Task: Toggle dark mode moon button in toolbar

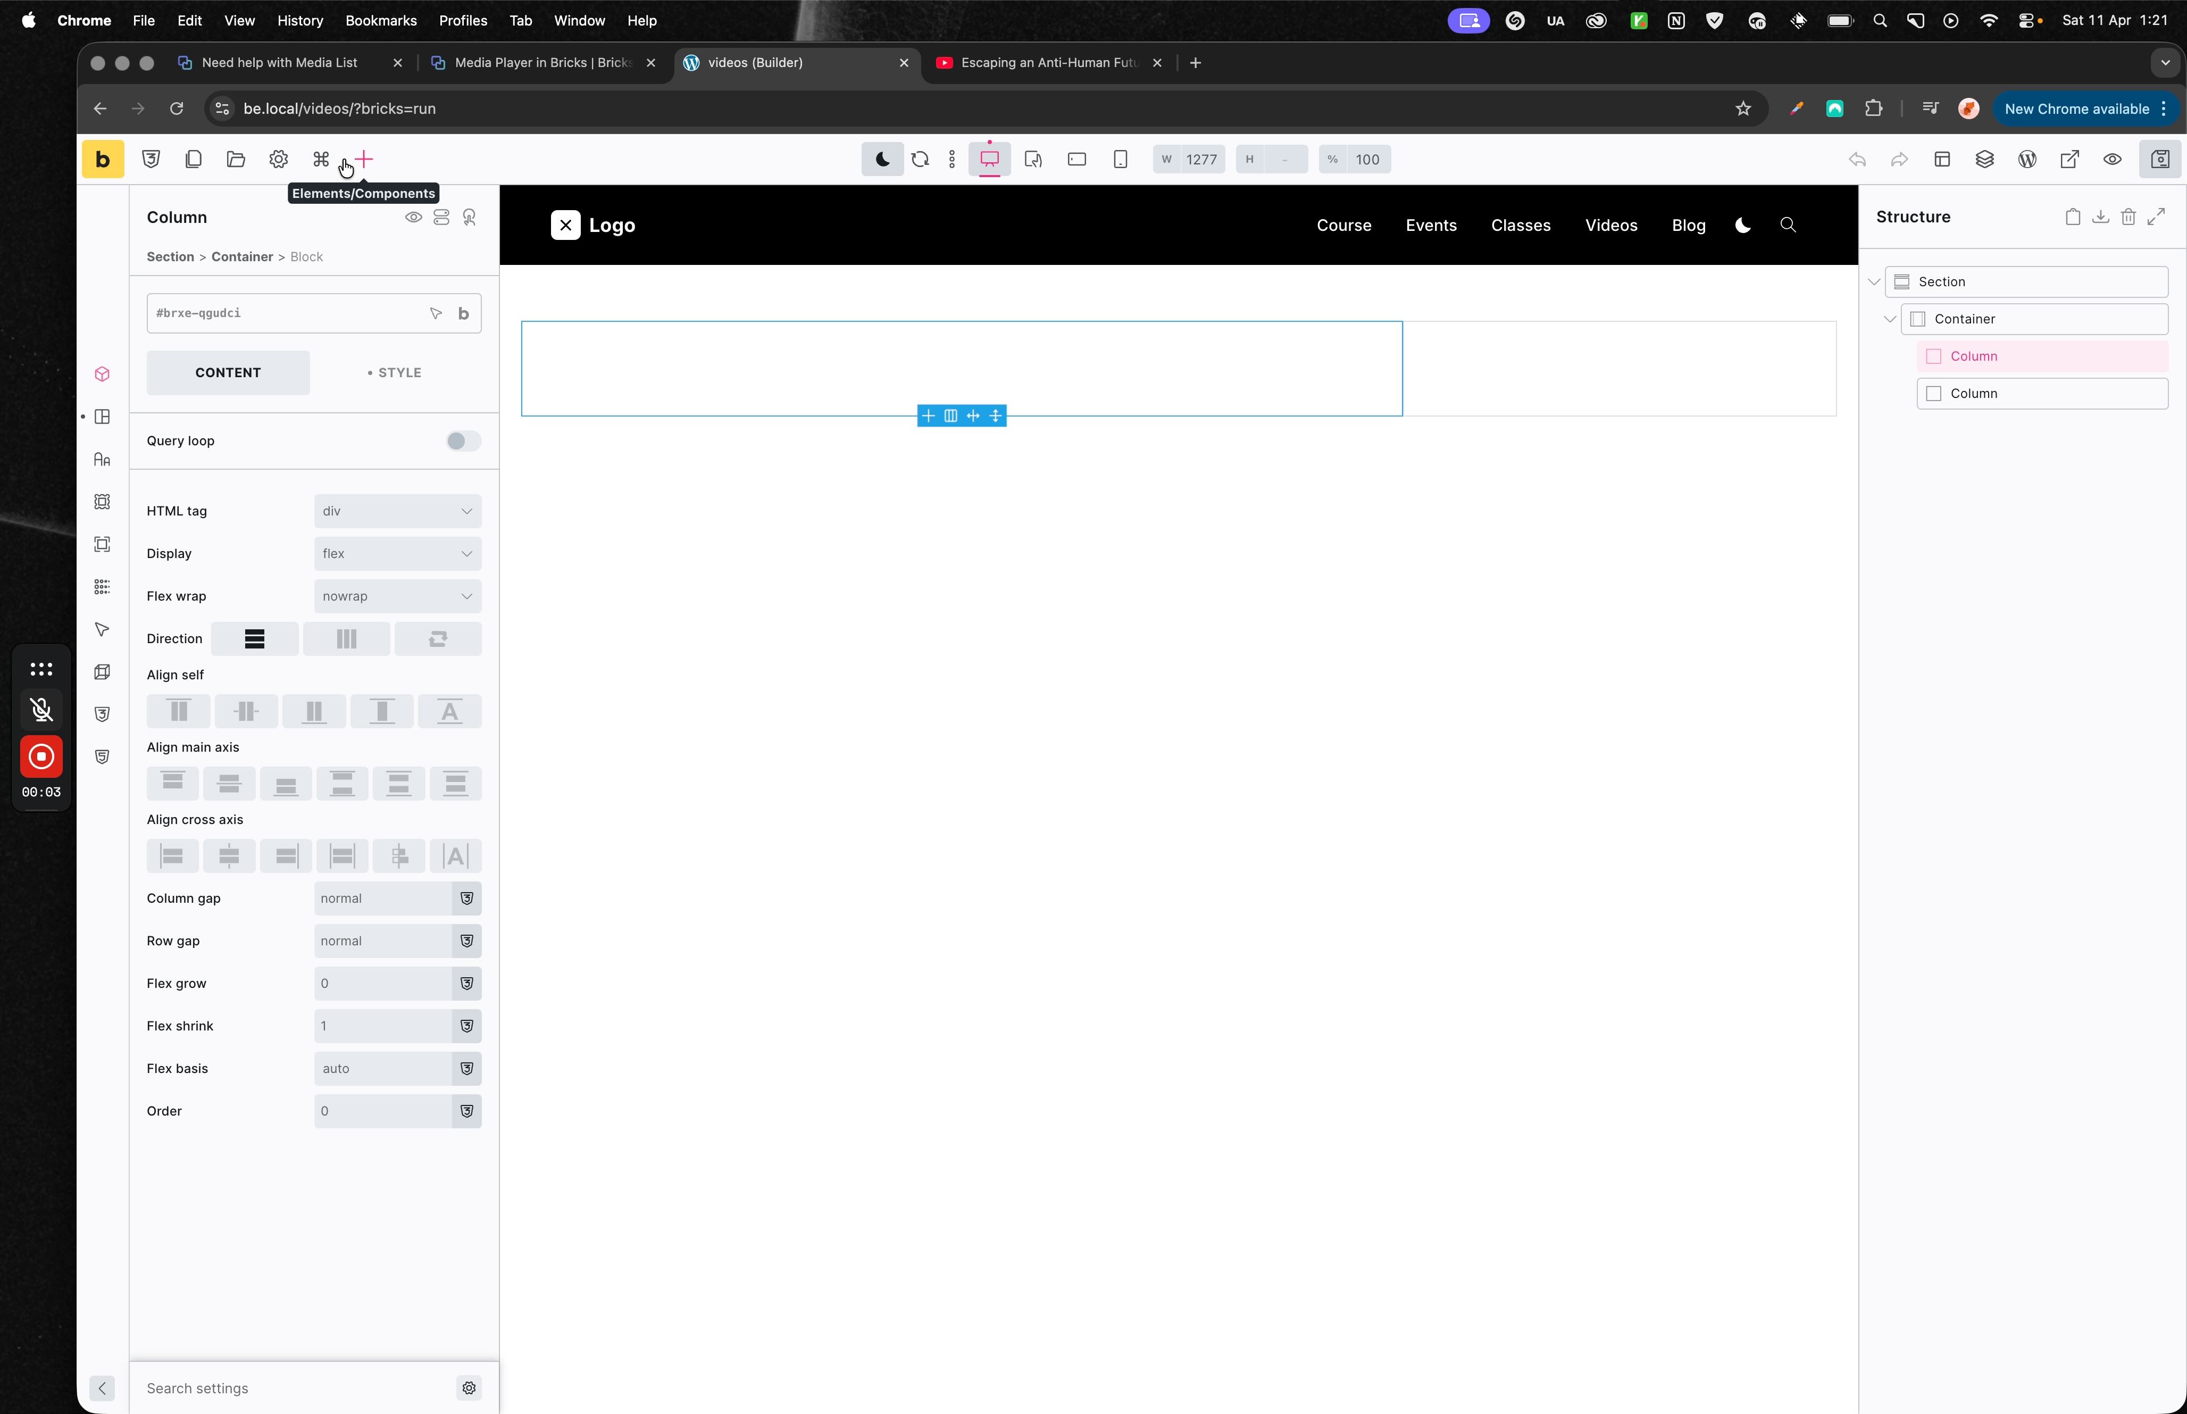Action: click(x=882, y=160)
